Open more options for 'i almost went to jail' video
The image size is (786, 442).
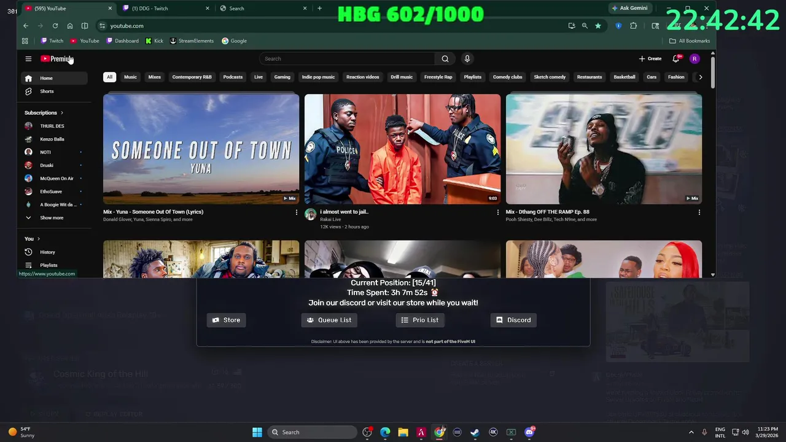pyautogui.click(x=498, y=212)
